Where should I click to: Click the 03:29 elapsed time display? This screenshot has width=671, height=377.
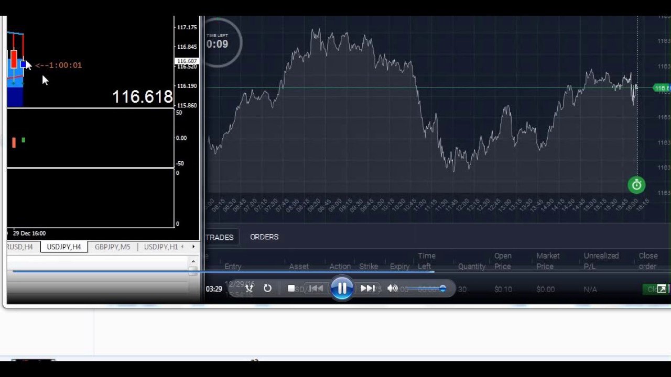(x=214, y=289)
